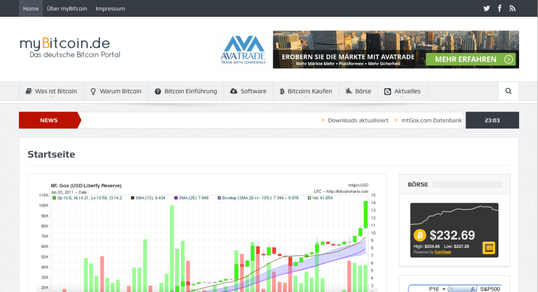Viewport: 538px width, 292px height.
Task: Click the Mt. Gox candlestick chart image
Action: (x=207, y=237)
